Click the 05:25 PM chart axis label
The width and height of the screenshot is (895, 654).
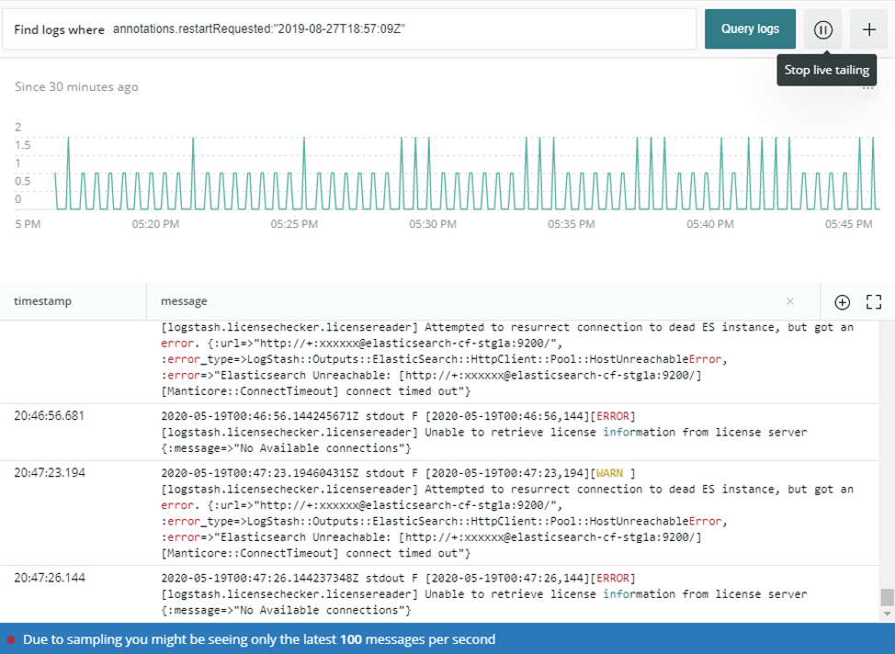pos(294,224)
